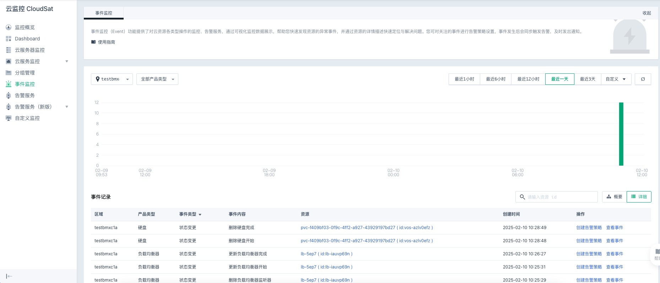Collapse the sidebar with bottom arrow icon
The image size is (660, 283).
(9, 276)
